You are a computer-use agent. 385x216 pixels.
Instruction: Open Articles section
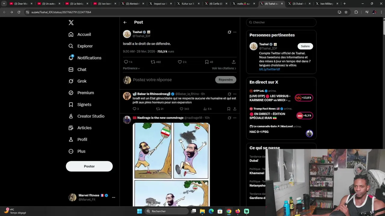[x=80, y=128]
